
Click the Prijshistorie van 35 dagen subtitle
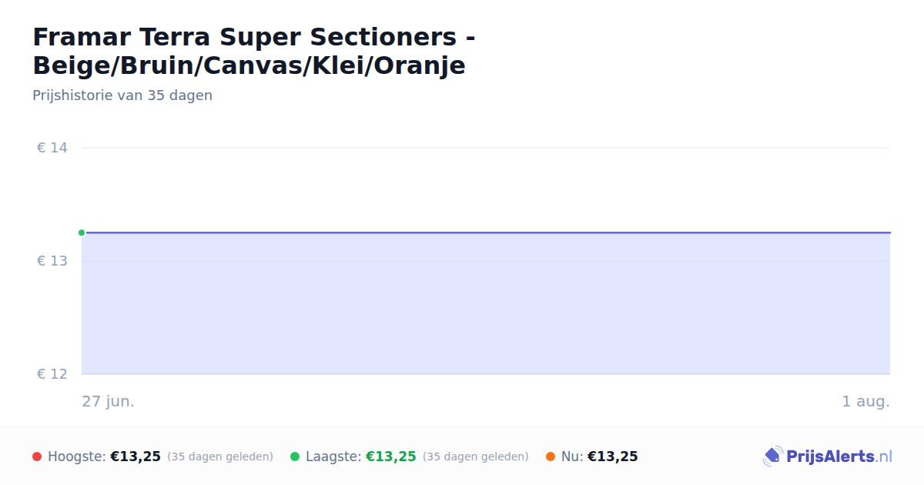[x=122, y=95]
